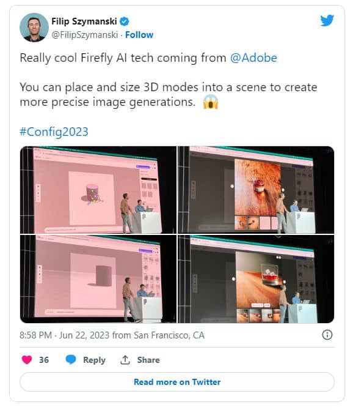Viewport: 353px width, 410px height.
Task: Like the tweet with the heart icon
Action: point(27,360)
